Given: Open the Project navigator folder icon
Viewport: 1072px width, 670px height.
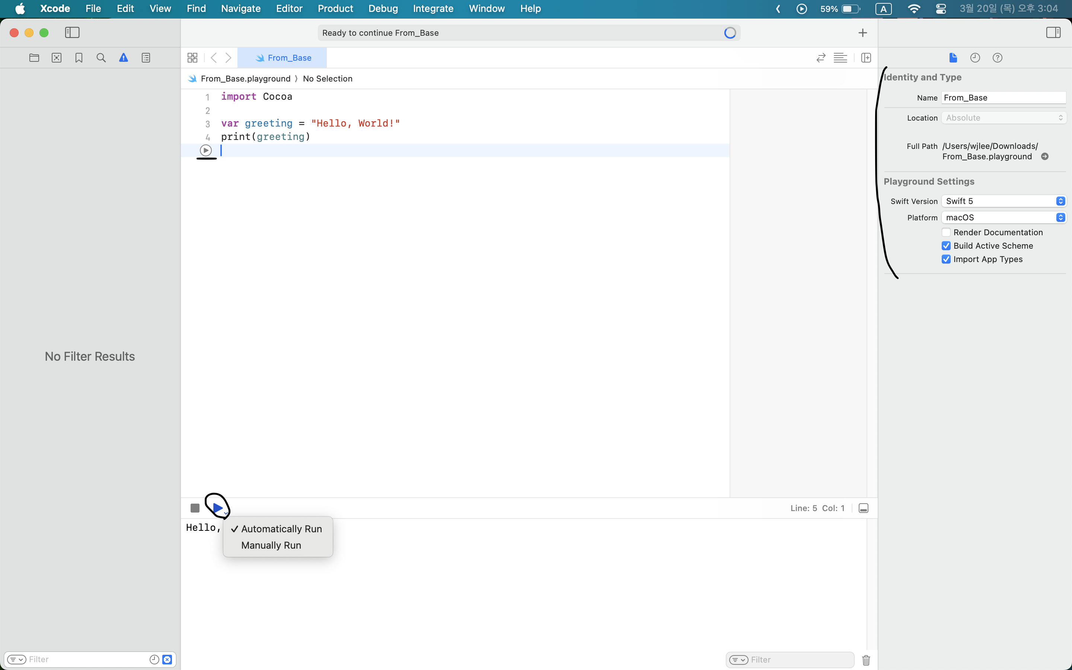Looking at the screenshot, I should (34, 58).
